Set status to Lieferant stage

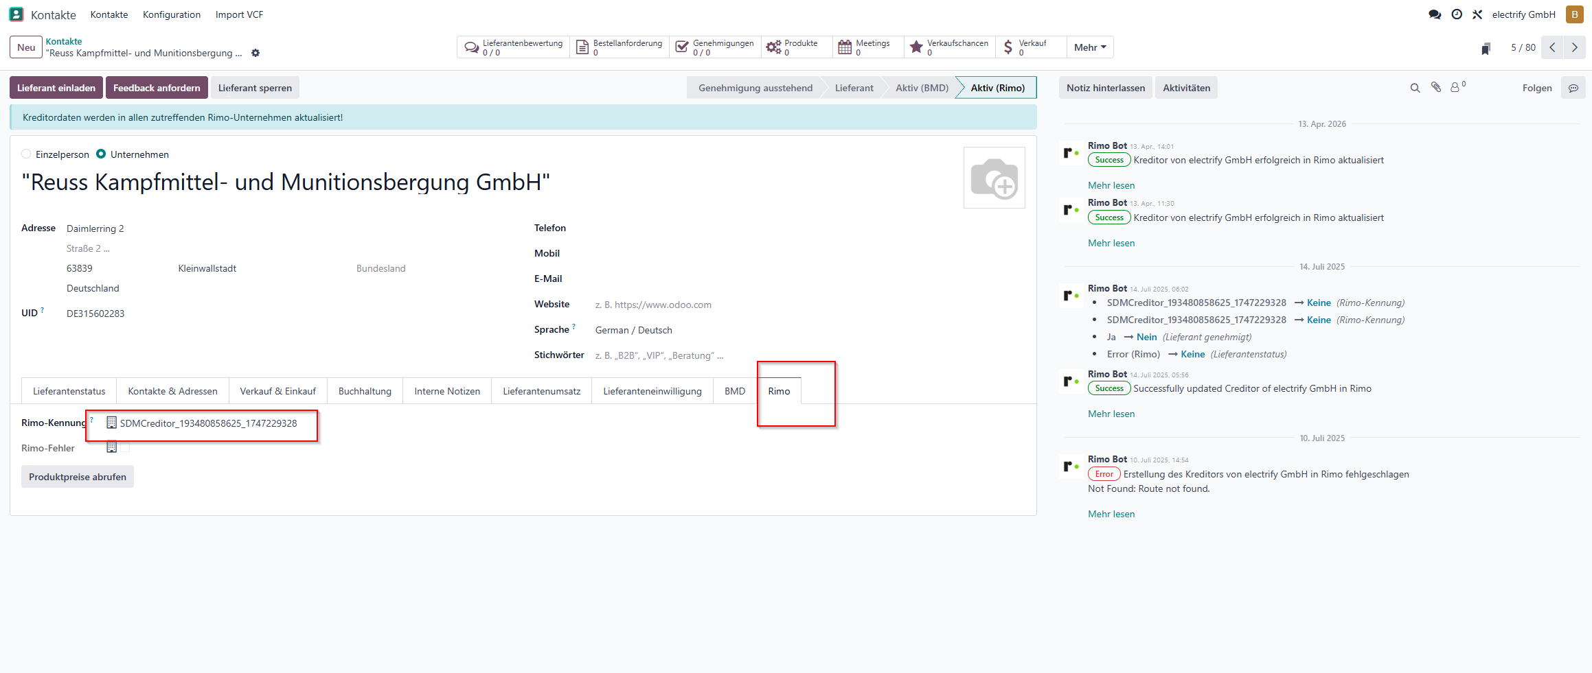coord(854,88)
